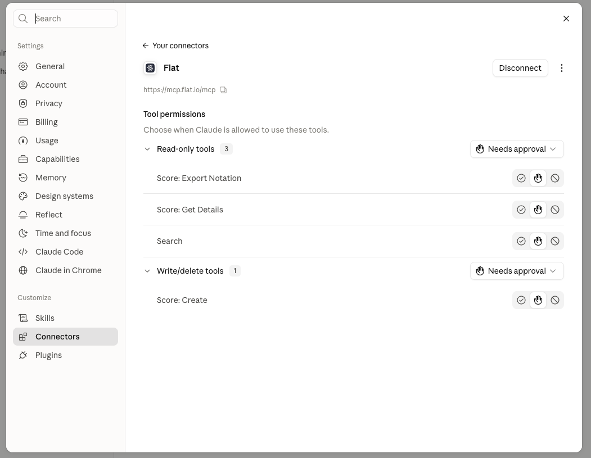Click the Memory icon in sidebar
The image size is (591, 458).
click(x=23, y=178)
